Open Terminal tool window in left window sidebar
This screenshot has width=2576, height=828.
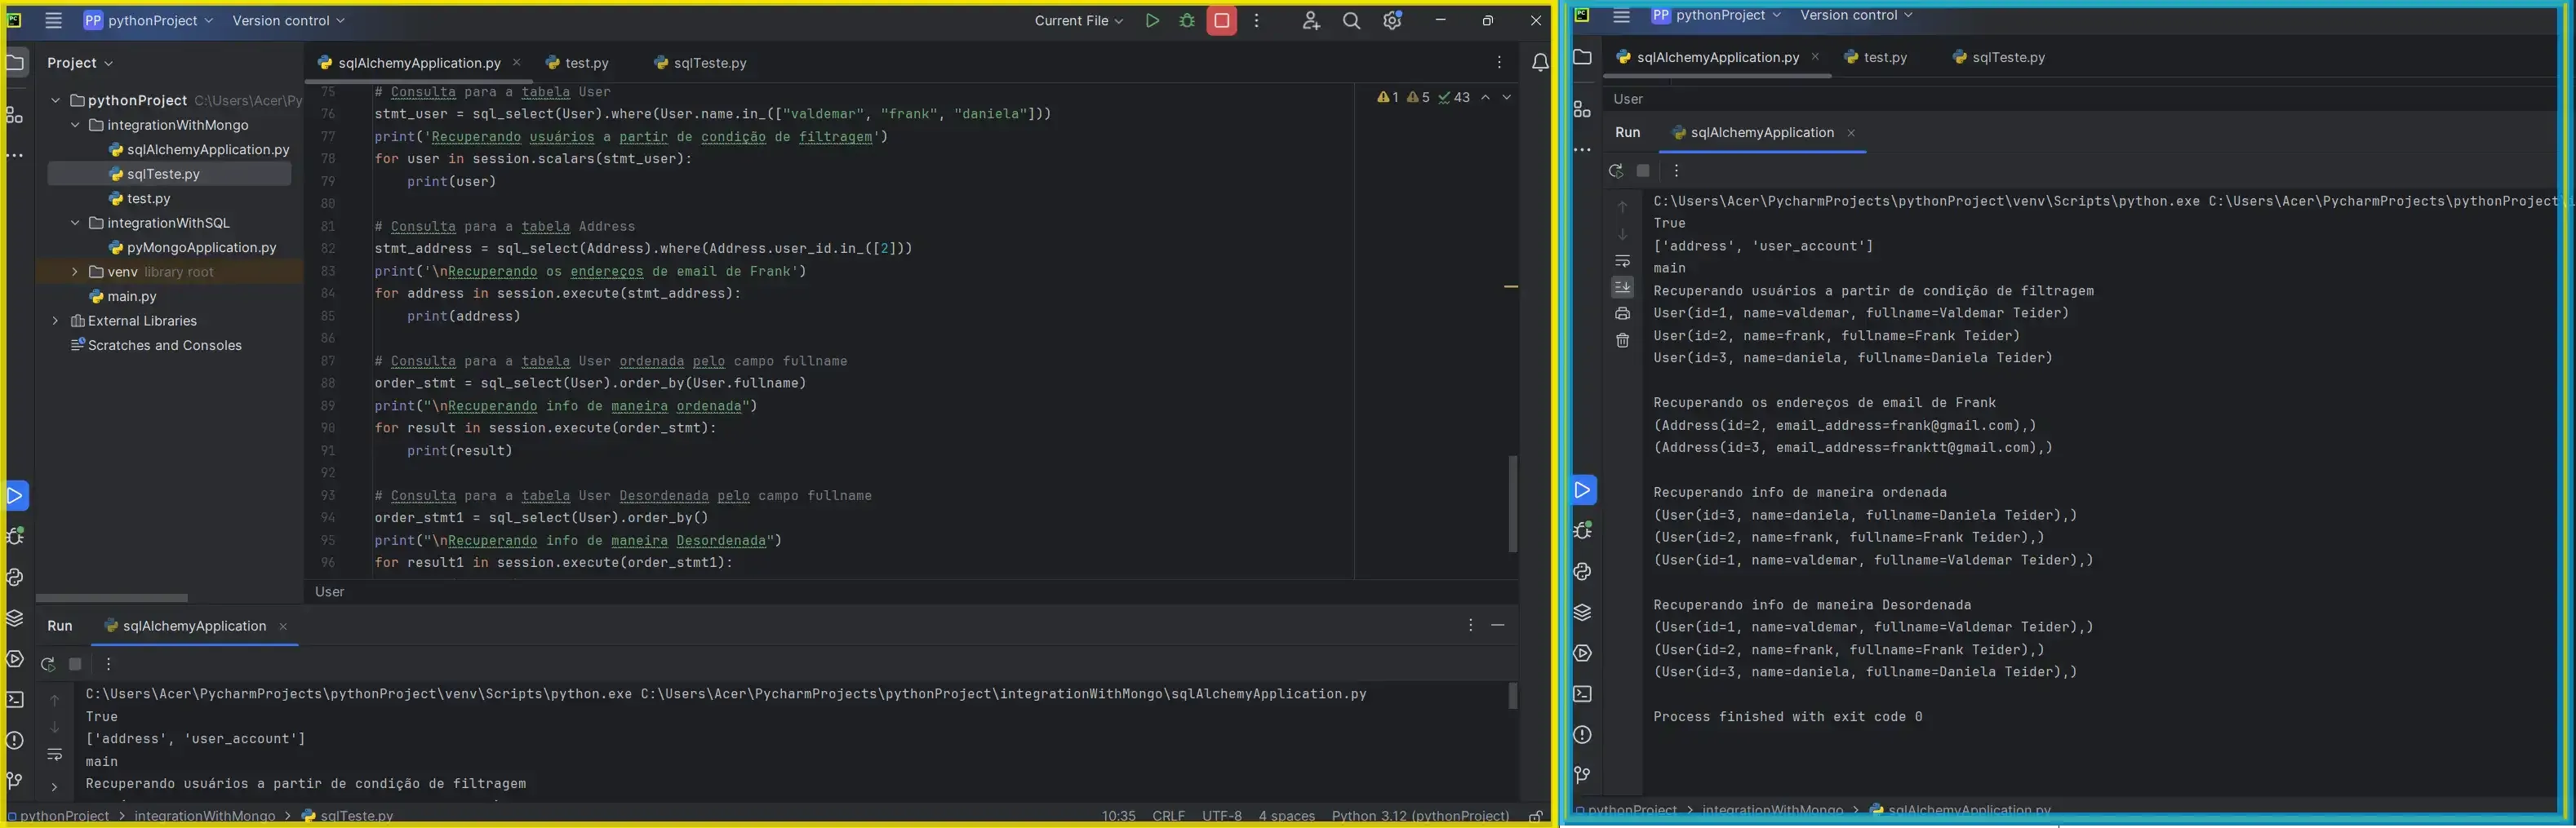[x=15, y=699]
